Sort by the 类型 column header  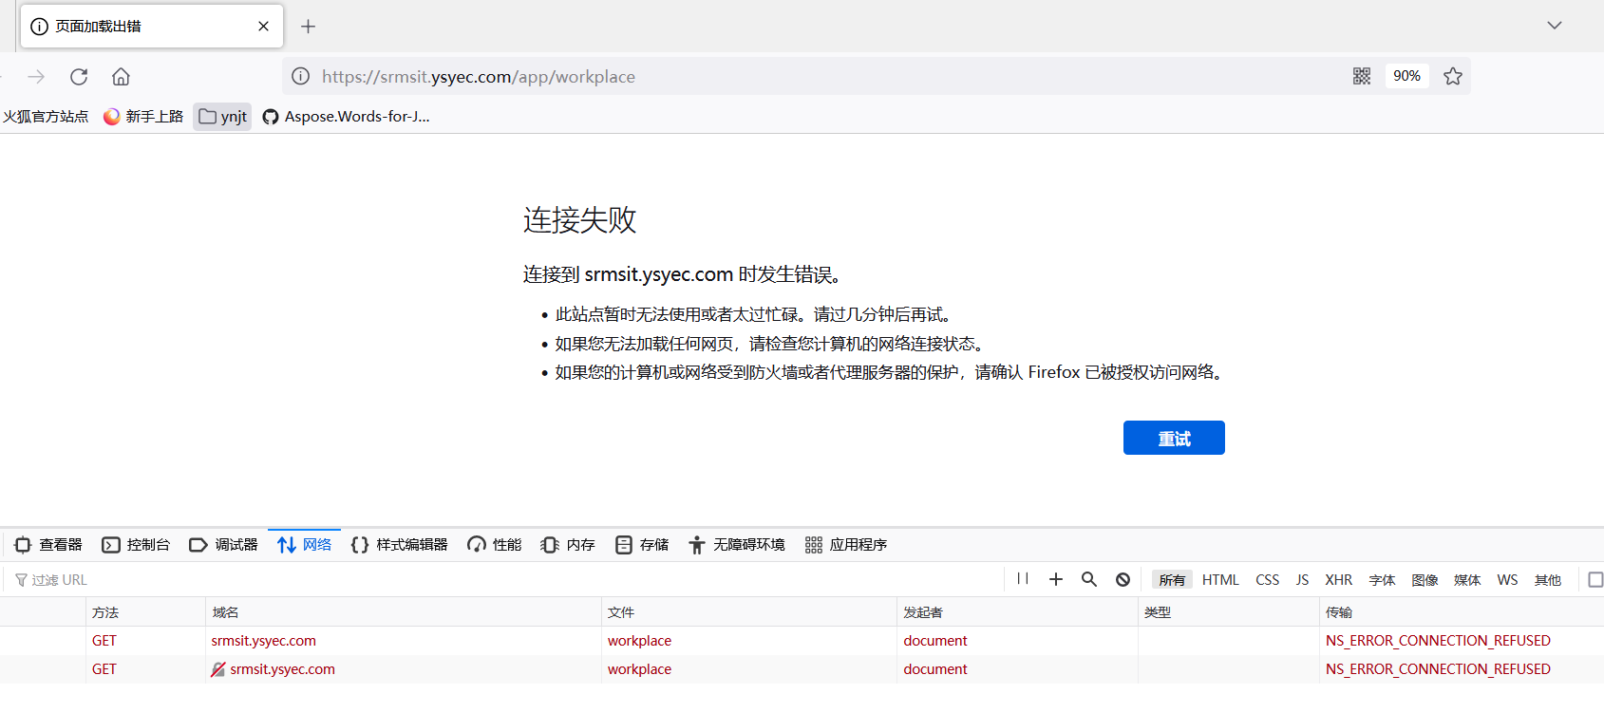[1228, 612]
